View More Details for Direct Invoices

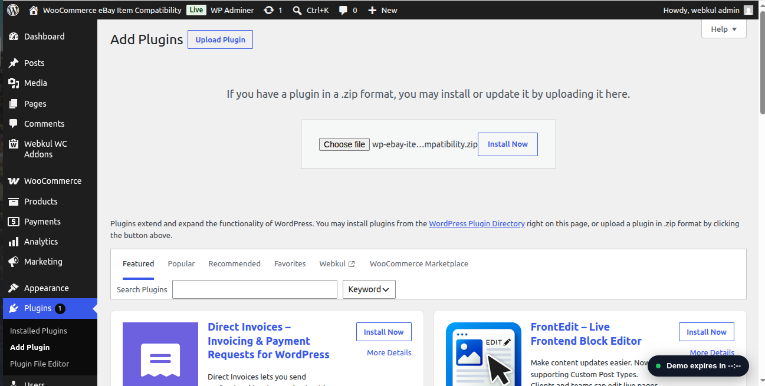coord(389,352)
